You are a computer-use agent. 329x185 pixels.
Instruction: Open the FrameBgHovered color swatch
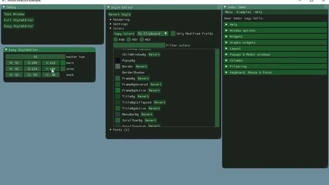pyautogui.click(x=118, y=84)
